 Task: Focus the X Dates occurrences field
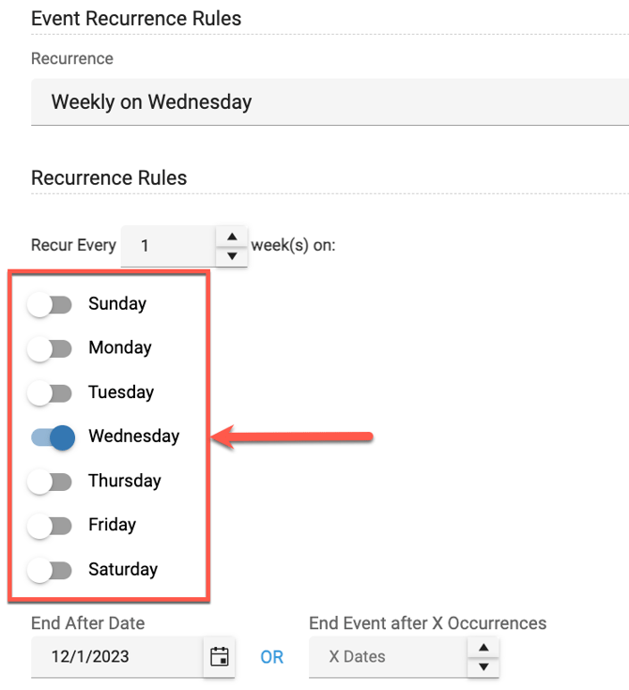(x=385, y=657)
